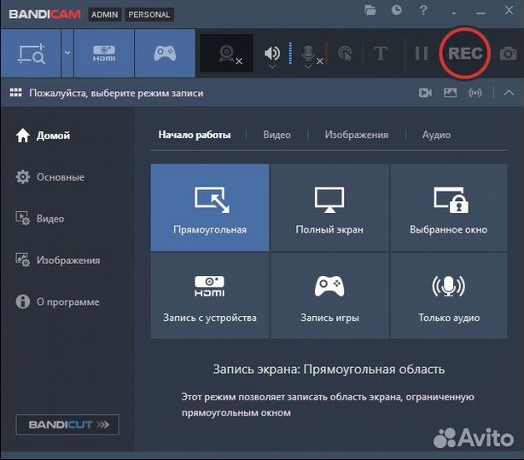Click the microphone volume level meter
524x460 pixels.
[327, 54]
